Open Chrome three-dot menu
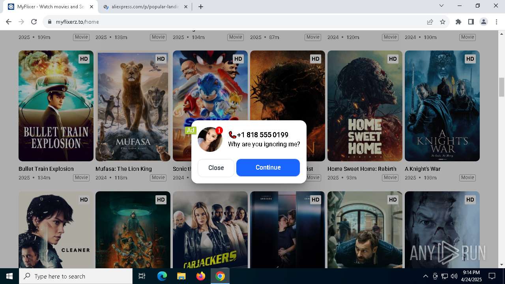Viewport: 505px width, 284px height. 496,22
